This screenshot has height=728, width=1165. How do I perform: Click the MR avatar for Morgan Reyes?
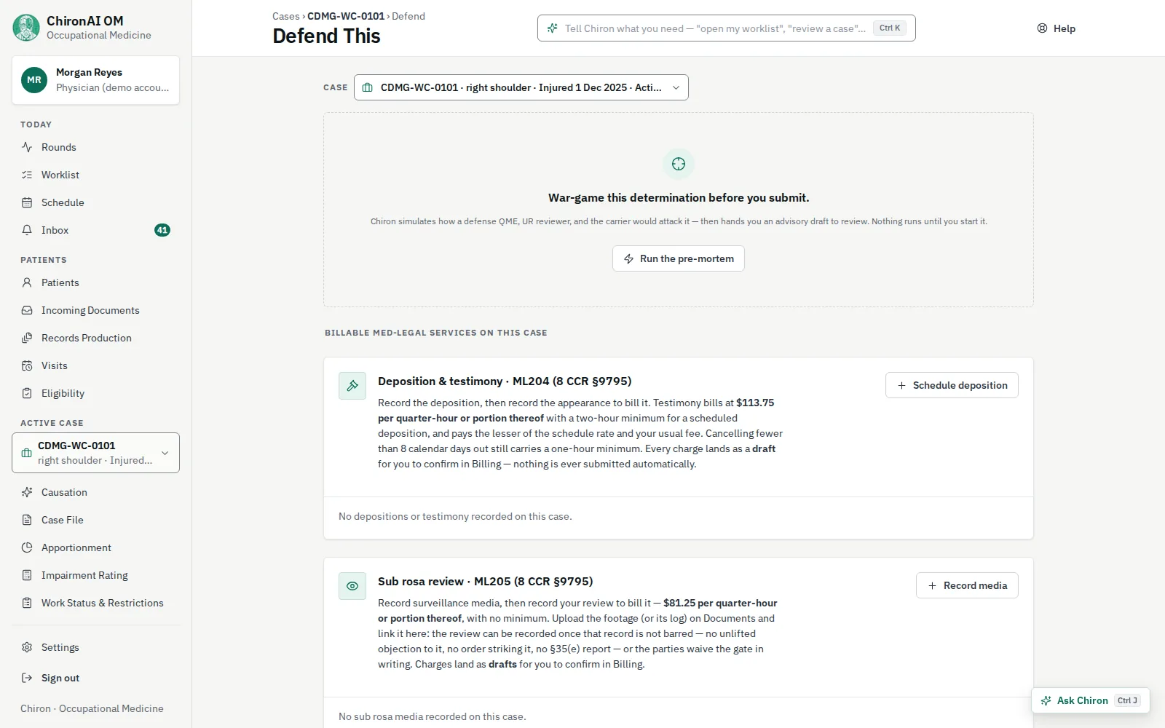34,80
